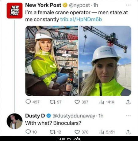This screenshot has width=138, height=141.
Task: Open the @dustyddunaway handle
Action: point(74,116)
